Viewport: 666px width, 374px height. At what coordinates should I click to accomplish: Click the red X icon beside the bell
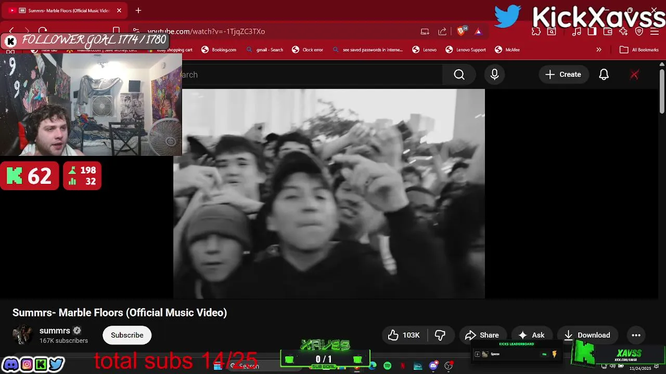pyautogui.click(x=634, y=75)
